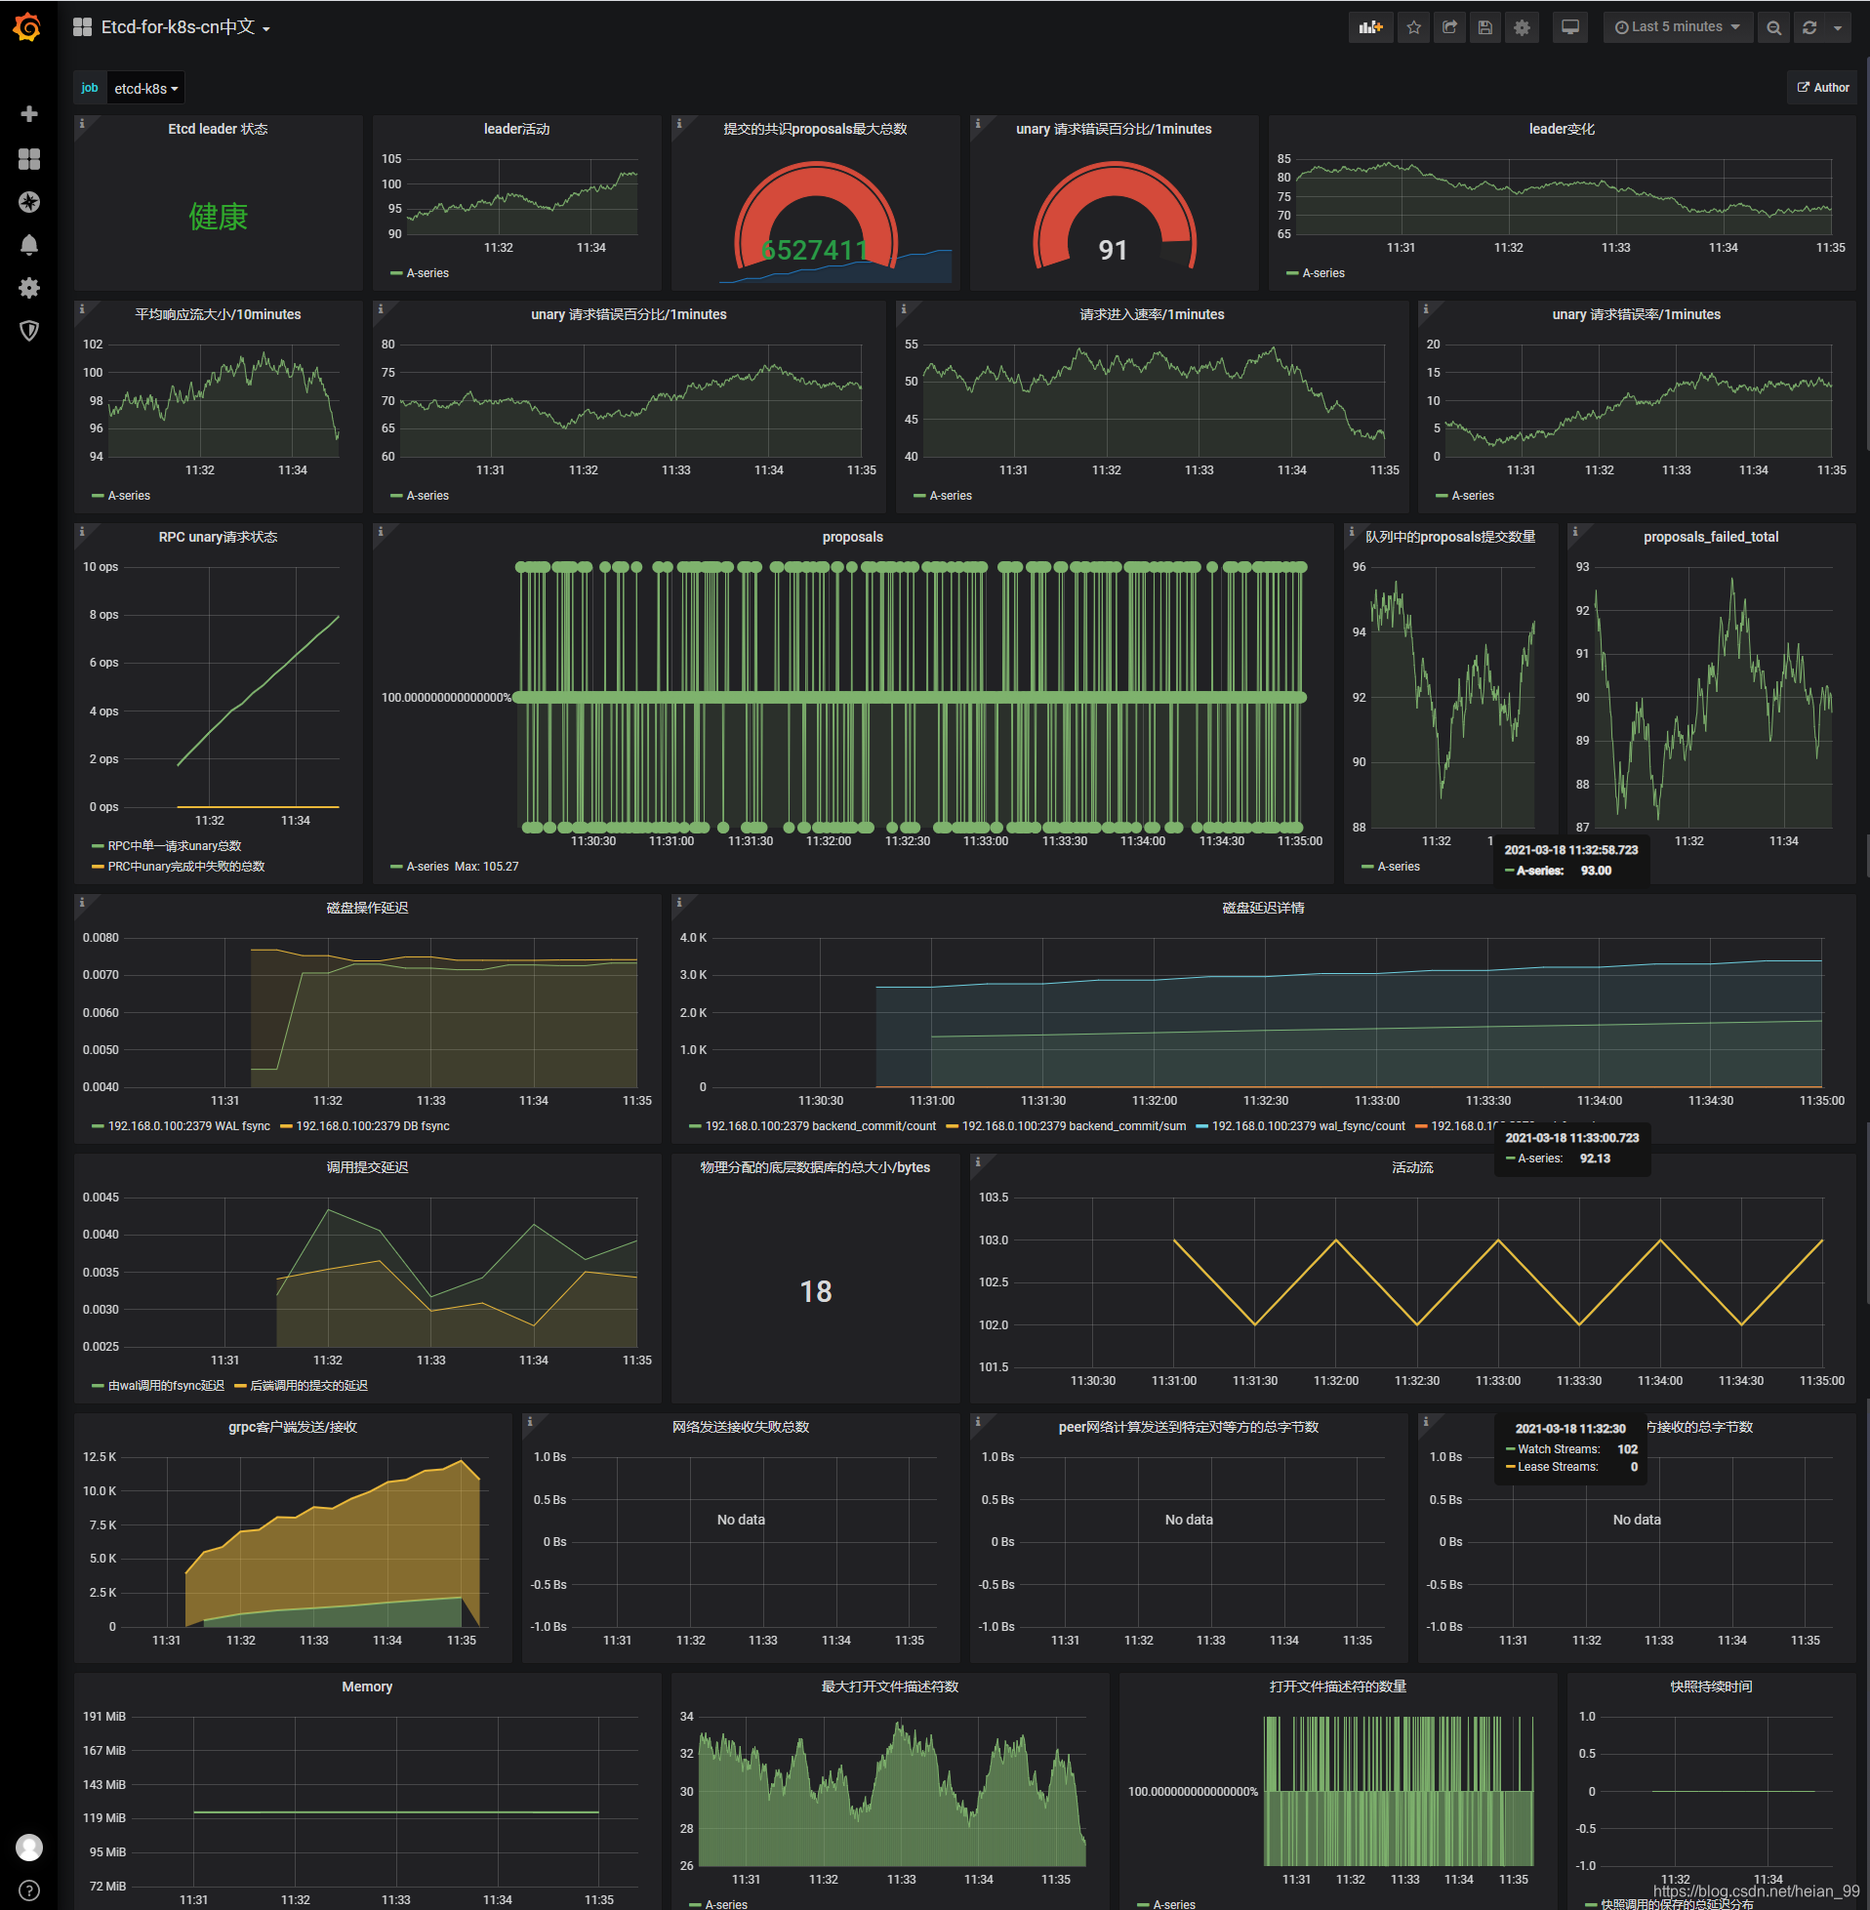This screenshot has height=1910, width=1870.
Task: Open the user profile avatar
Action: 29,1848
